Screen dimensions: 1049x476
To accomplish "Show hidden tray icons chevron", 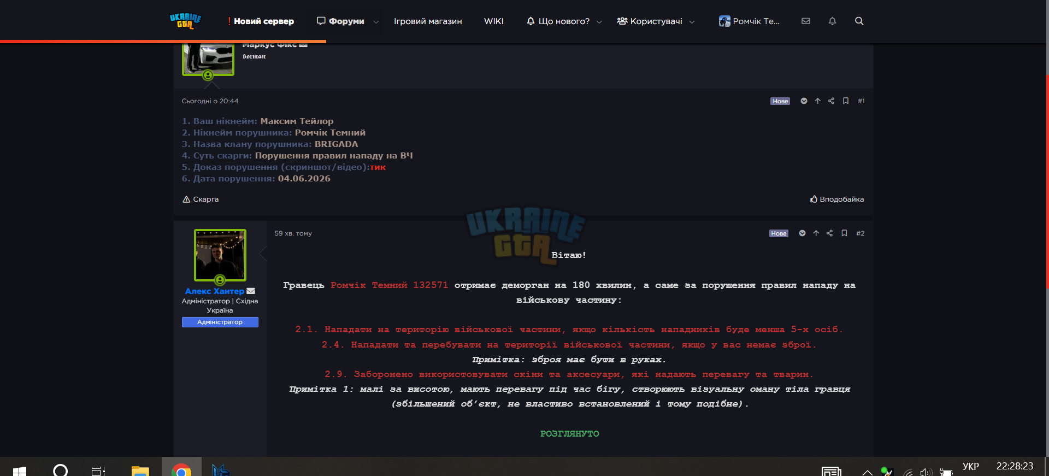I will pos(867,472).
